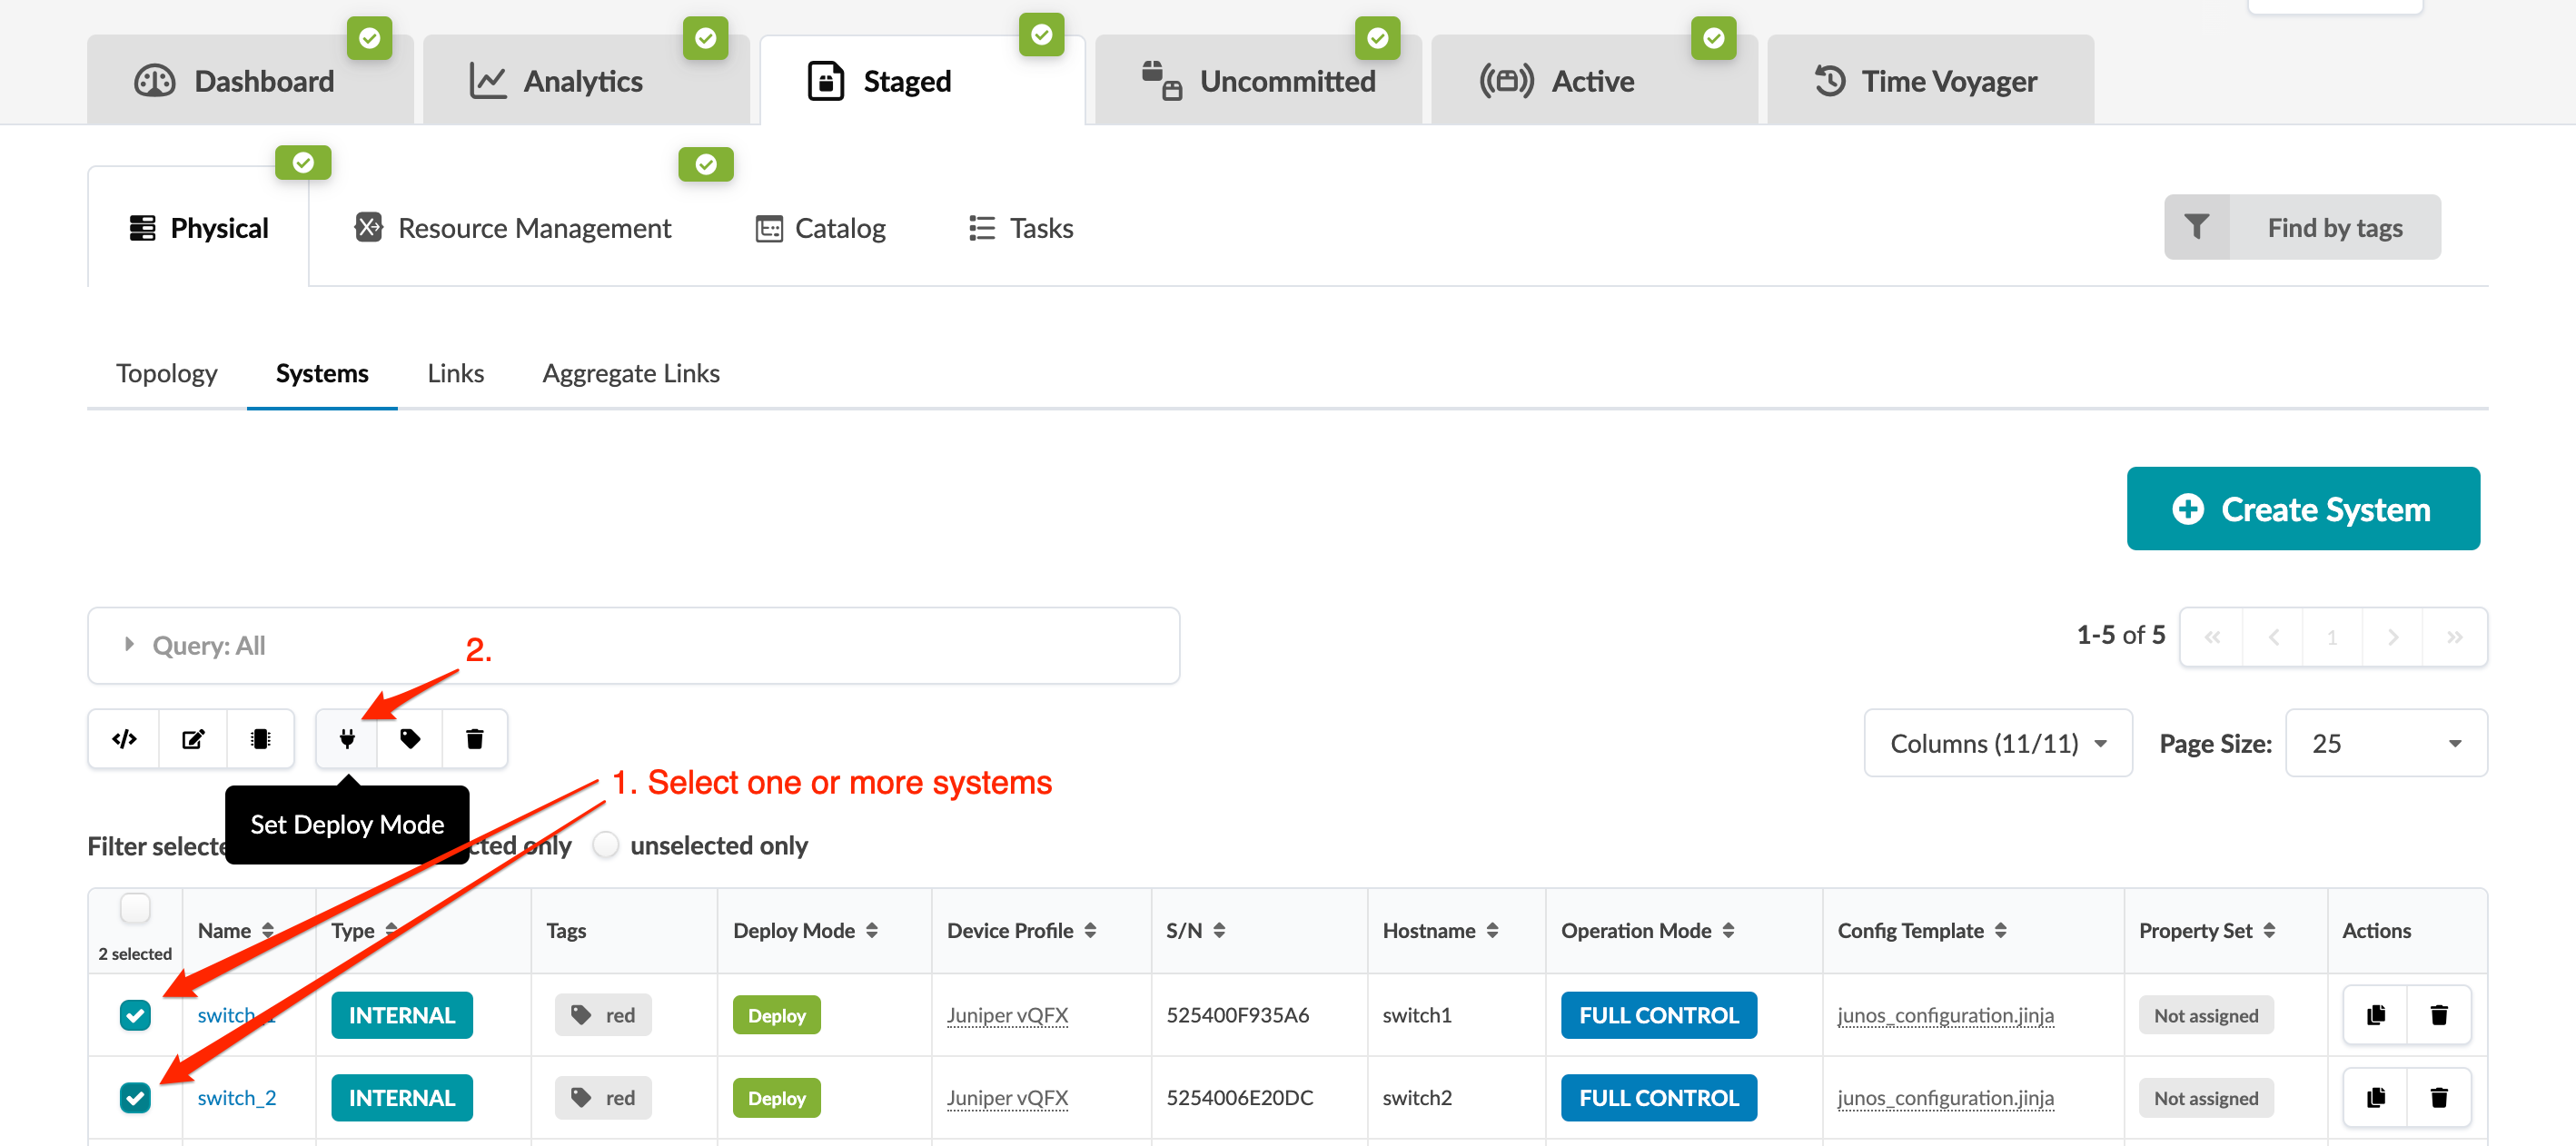Copy the switch_1 row via copy icon
This screenshot has height=1146, width=2576.
2376,1015
